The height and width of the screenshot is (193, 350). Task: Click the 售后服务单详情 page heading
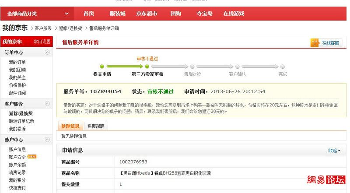(x=80, y=42)
